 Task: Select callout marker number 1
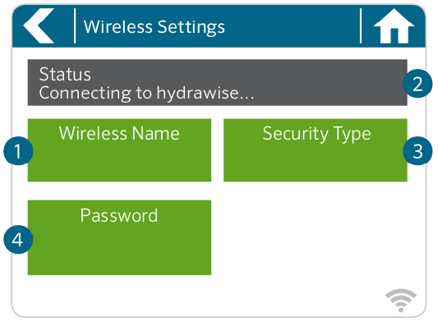point(18,151)
